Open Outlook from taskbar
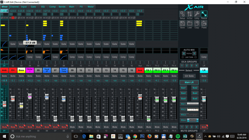 [128, 136]
